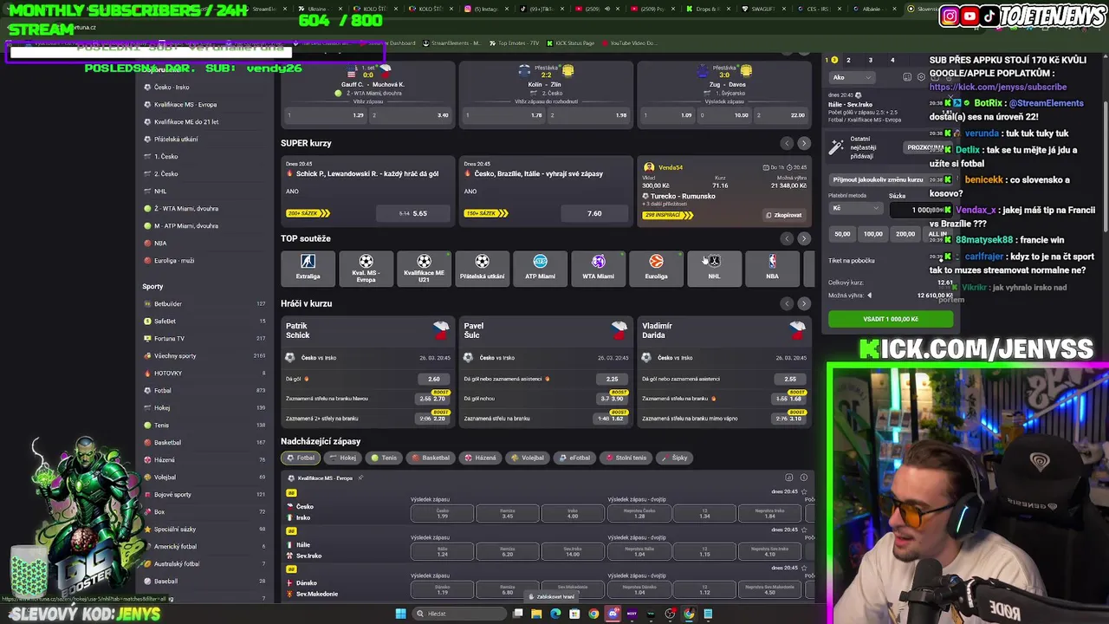1109x624 pixels.
Task: Open the Kvalifikace ME U21 tile
Action: pyautogui.click(x=424, y=268)
